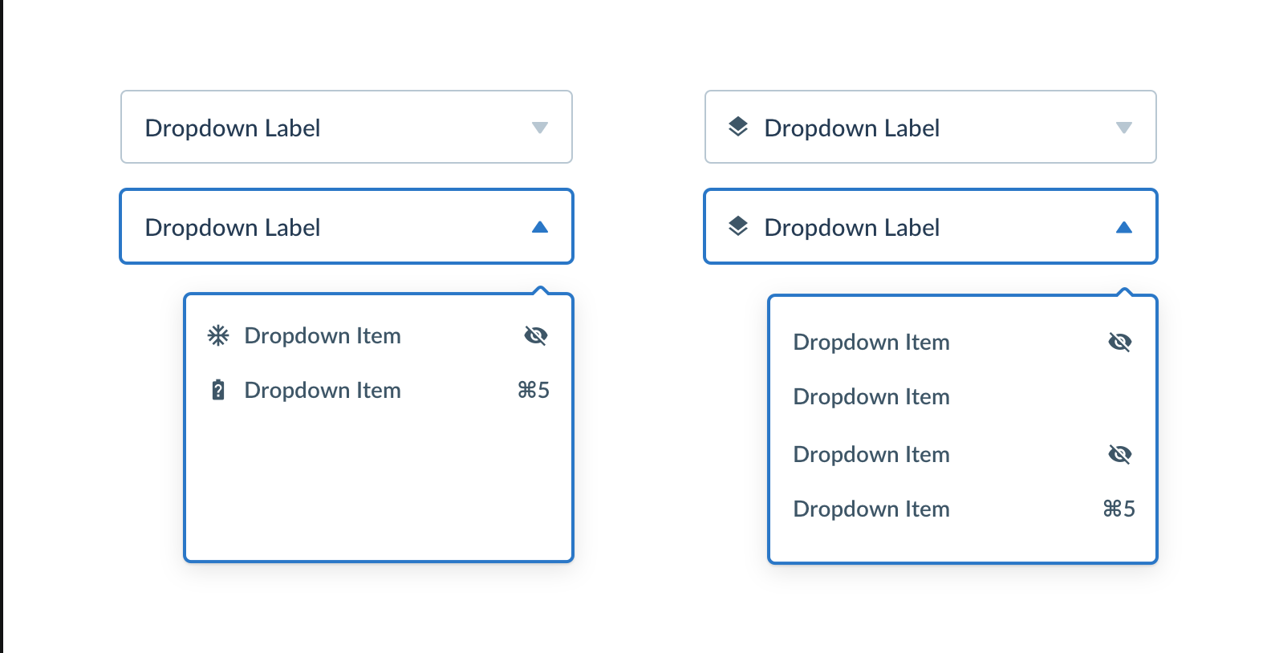Screen dimensions: 1279x653
Task: Click the gray down arrow of the top-left dropdown
Action: (541, 127)
